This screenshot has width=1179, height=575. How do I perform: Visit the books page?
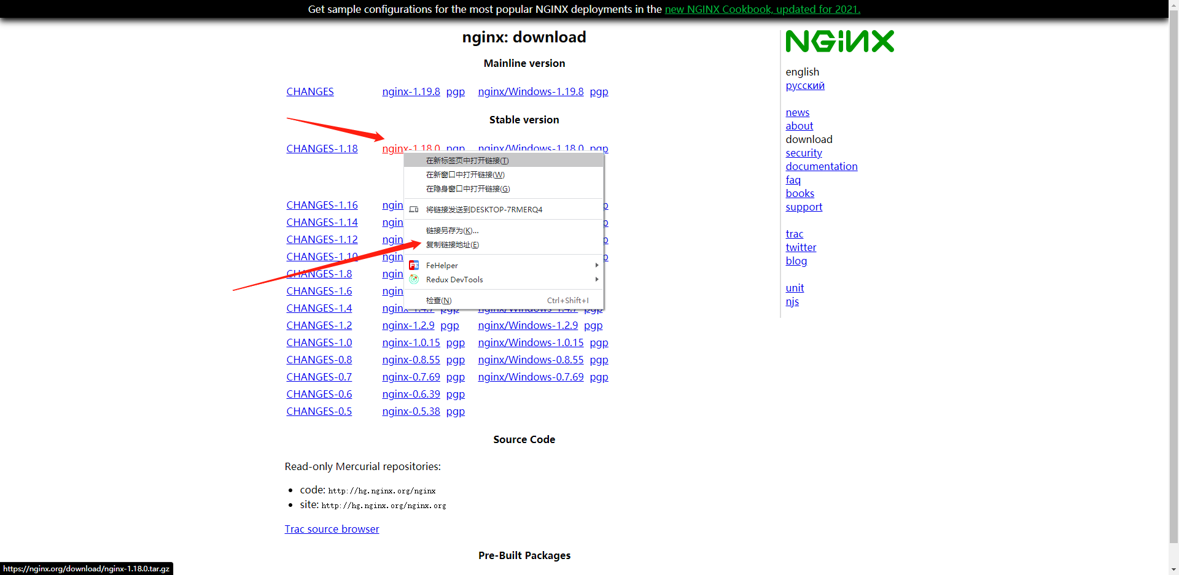800,193
